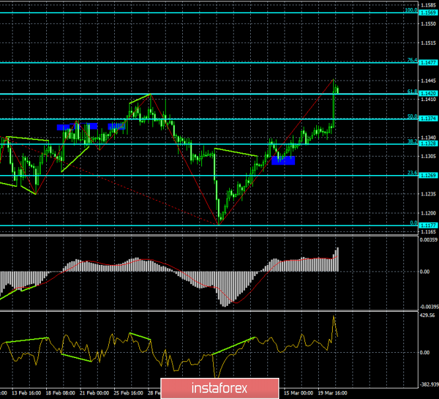This screenshot has width=439, height=399.
Task: Click the latest candle above the 61.8 line
Action: tap(337, 89)
